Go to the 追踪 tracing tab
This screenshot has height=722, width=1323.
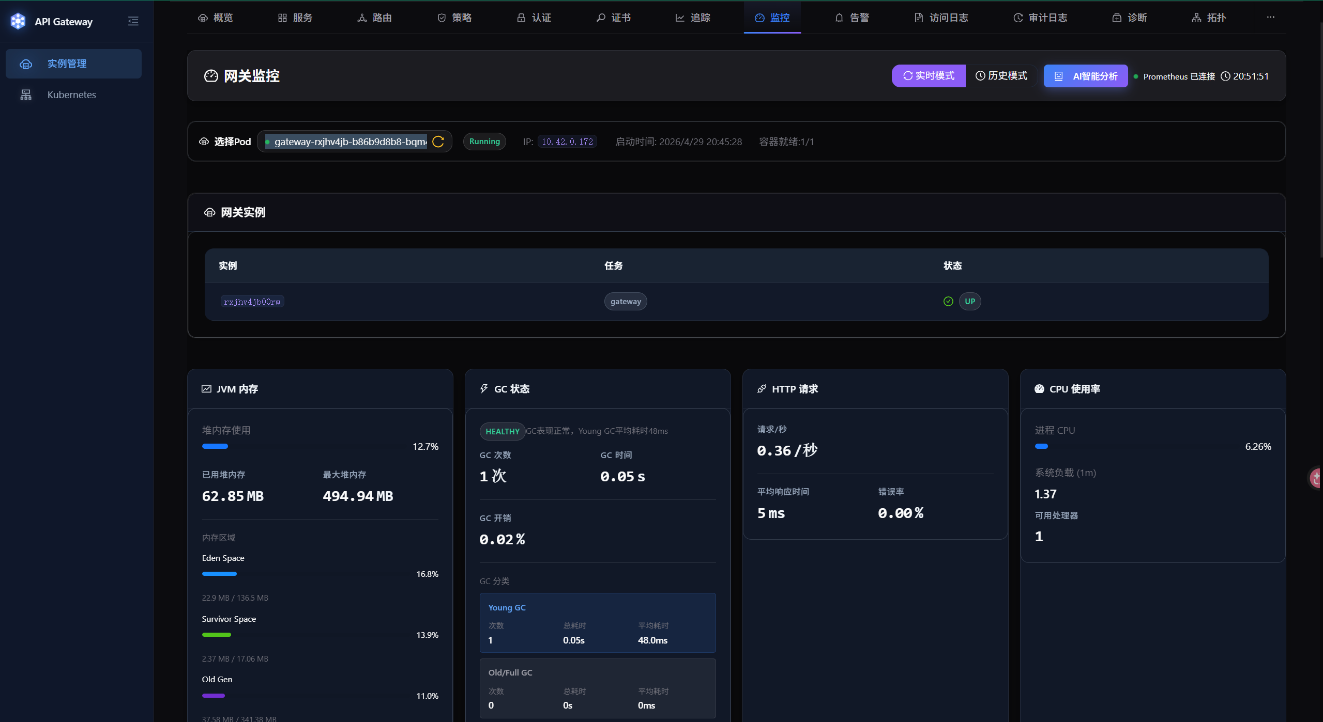[x=693, y=18]
